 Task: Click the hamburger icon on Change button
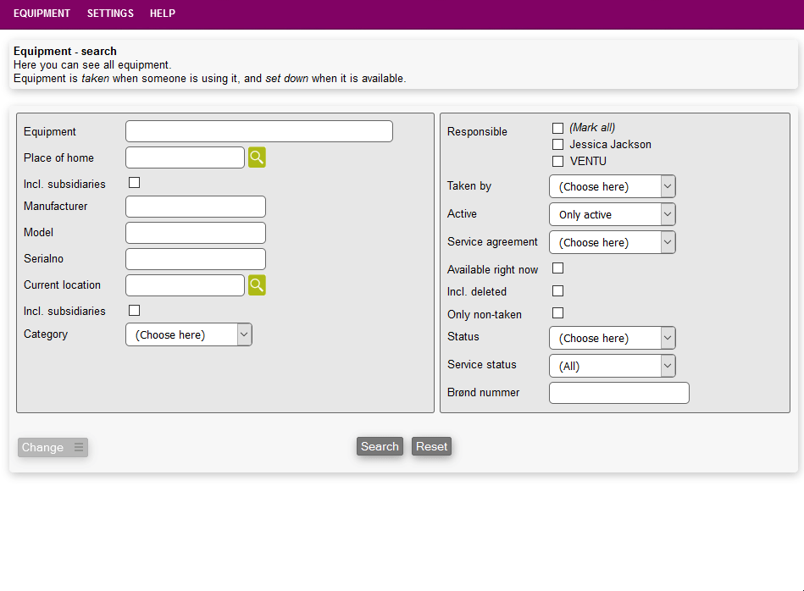click(x=79, y=448)
